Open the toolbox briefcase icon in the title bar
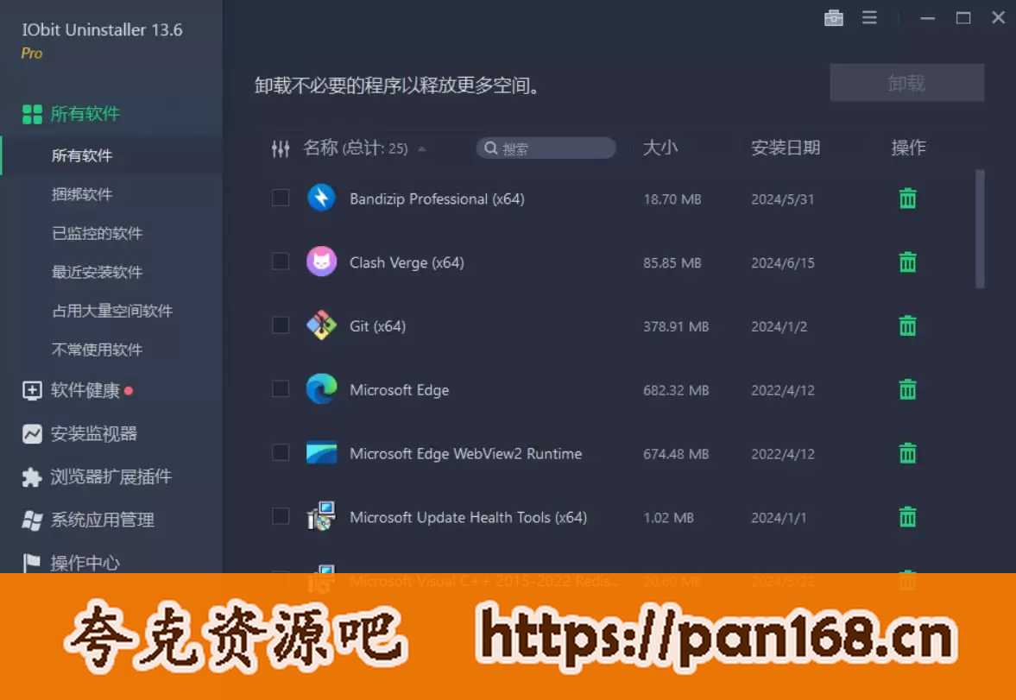Image resolution: width=1016 pixels, height=700 pixels. (x=833, y=18)
